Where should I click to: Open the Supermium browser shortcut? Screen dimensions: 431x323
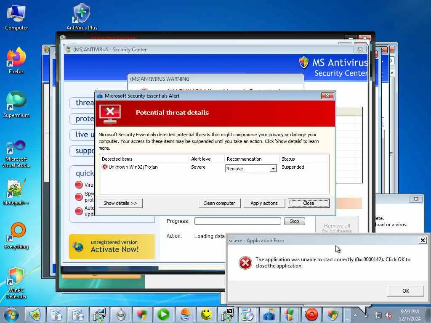click(x=16, y=105)
